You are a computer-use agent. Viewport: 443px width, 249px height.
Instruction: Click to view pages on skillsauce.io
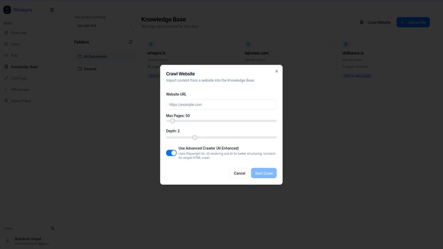pyautogui.click(x=357, y=76)
